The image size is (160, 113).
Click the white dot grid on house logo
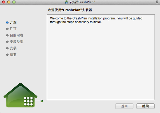click(x=28, y=101)
